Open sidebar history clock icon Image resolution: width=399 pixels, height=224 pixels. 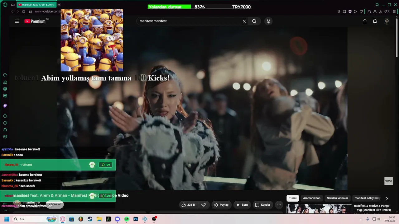click(5, 123)
